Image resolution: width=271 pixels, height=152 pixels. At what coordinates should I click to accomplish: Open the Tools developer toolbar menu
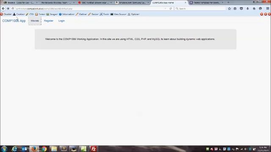[105, 14]
